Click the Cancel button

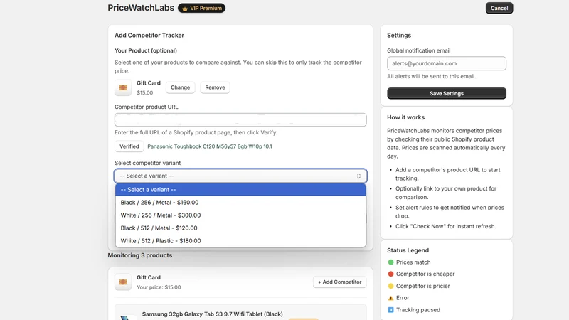(x=499, y=8)
